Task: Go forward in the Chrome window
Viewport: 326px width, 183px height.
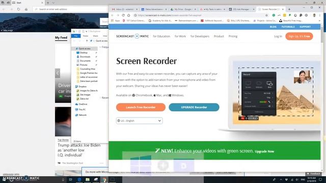Action: click(118, 15)
